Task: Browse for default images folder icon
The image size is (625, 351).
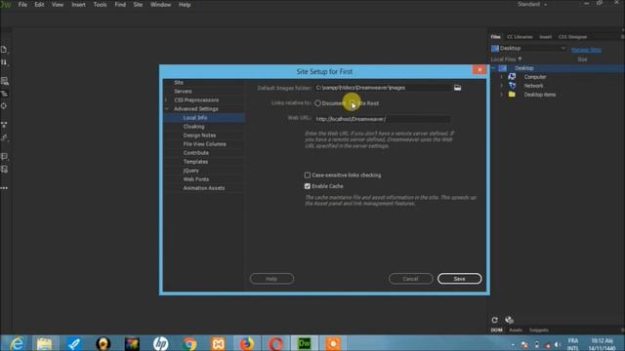Action: click(457, 88)
